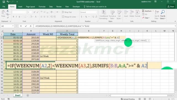Select column B header
This screenshot has width=177, height=100.
pos(31,31)
